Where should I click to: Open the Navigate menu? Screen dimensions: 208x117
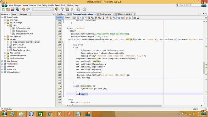pyautogui.click(x=18, y=5)
